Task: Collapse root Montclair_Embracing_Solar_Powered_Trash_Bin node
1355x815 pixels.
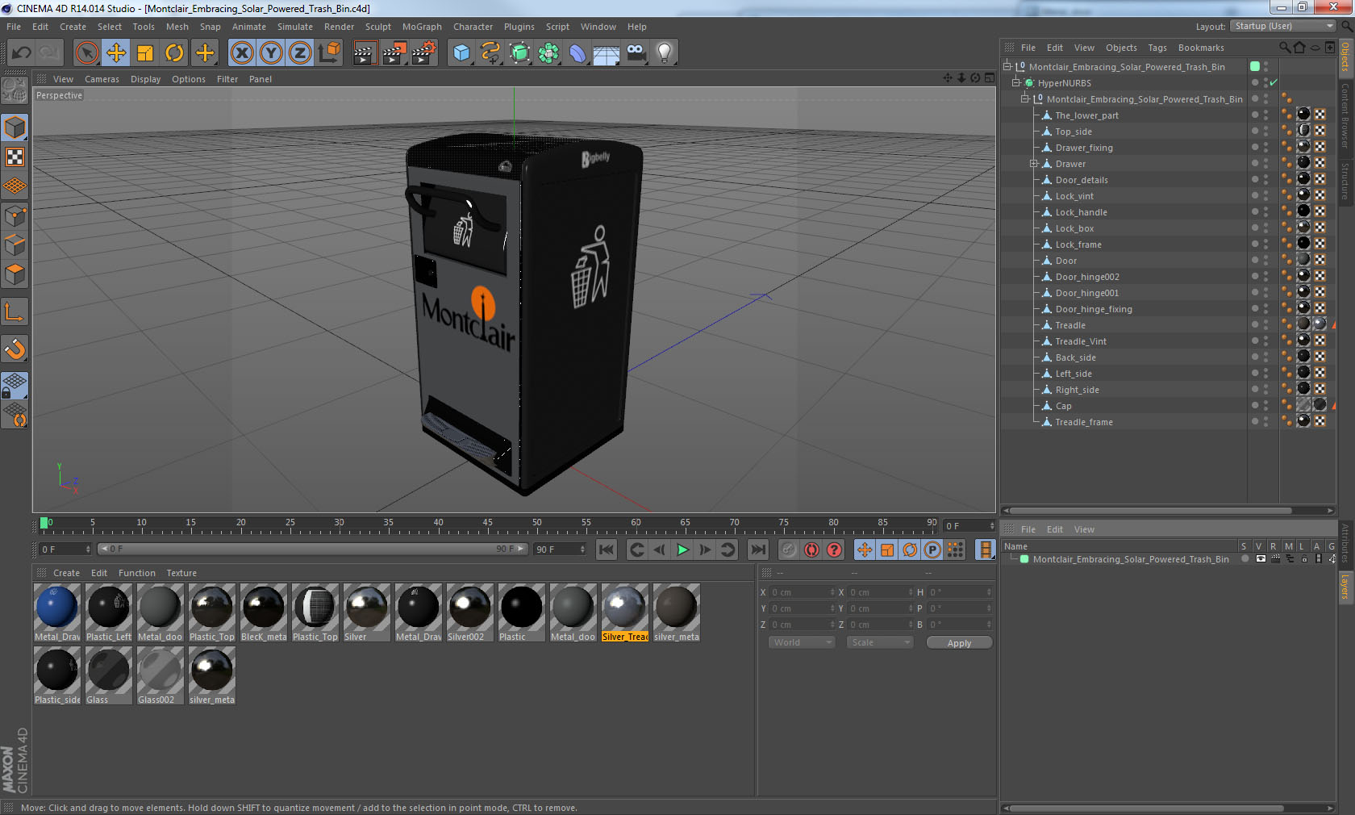Action: [1007, 67]
